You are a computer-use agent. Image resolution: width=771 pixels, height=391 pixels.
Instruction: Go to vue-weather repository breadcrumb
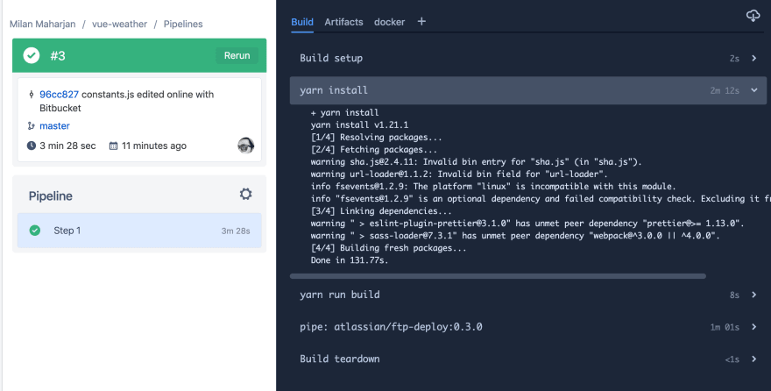(119, 24)
